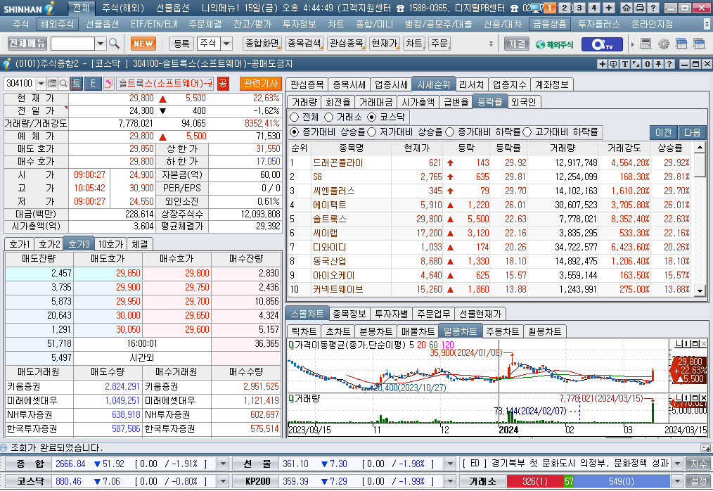Expand the main menu overflow chevron at right
The image size is (713, 491).
[x=707, y=25]
